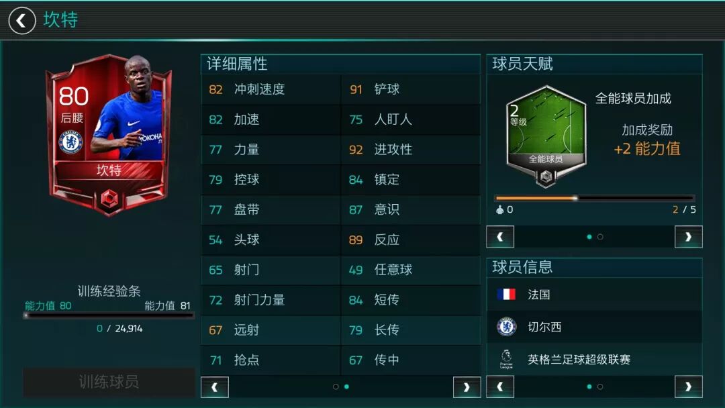
Task: Select second page dot under 球员天赋
Action: [600, 237]
